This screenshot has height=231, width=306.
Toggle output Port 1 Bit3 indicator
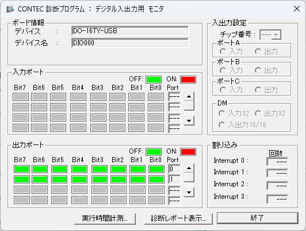[x=100, y=179]
